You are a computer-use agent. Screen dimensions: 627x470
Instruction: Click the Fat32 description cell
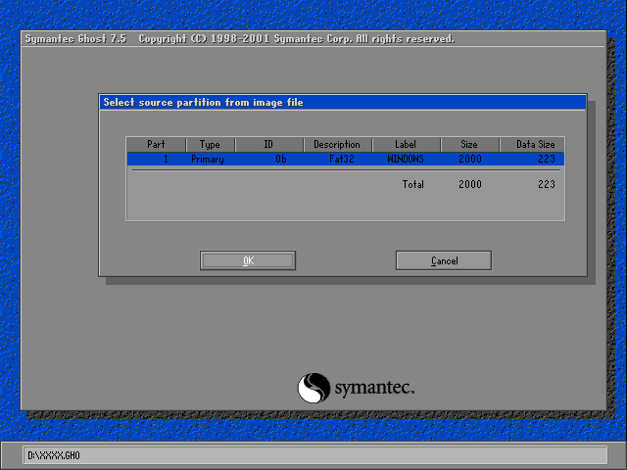(x=342, y=159)
